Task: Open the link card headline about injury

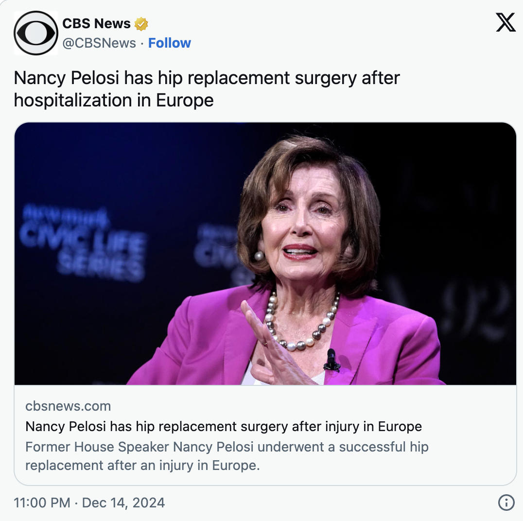Action: pyautogui.click(x=223, y=427)
